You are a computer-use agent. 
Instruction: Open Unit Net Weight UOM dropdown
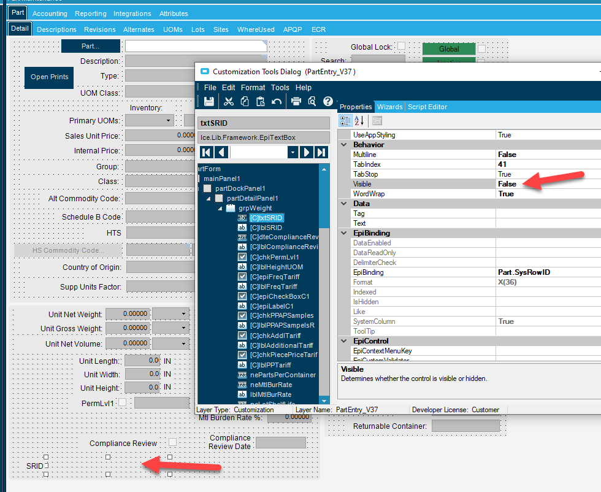coord(183,313)
